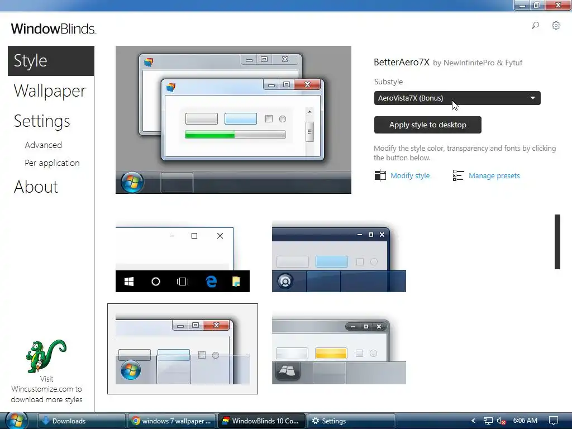
Task: Click the Manage presets link
Action: tap(494, 175)
